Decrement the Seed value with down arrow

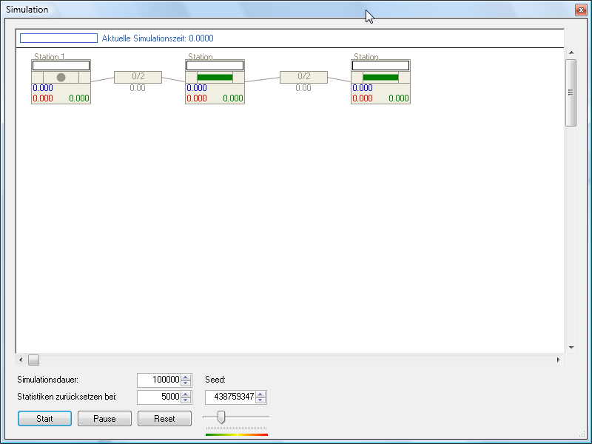260,400
